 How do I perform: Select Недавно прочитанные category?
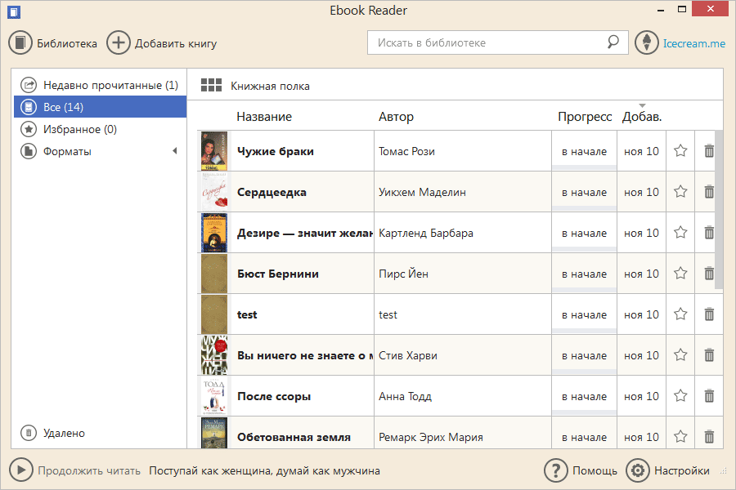pyautogui.click(x=100, y=85)
